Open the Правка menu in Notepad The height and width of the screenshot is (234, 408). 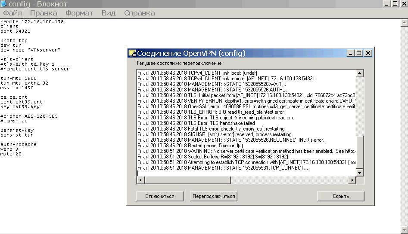pos(44,13)
